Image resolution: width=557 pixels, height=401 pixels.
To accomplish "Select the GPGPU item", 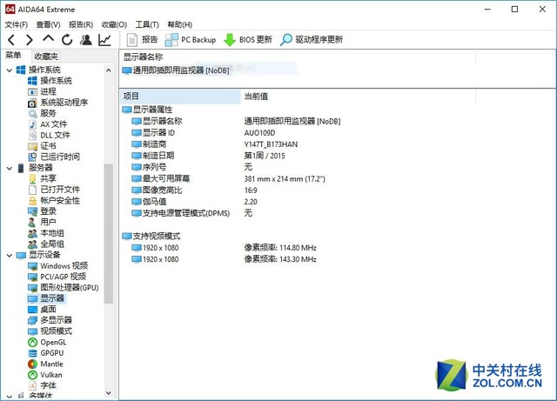I will (46, 353).
